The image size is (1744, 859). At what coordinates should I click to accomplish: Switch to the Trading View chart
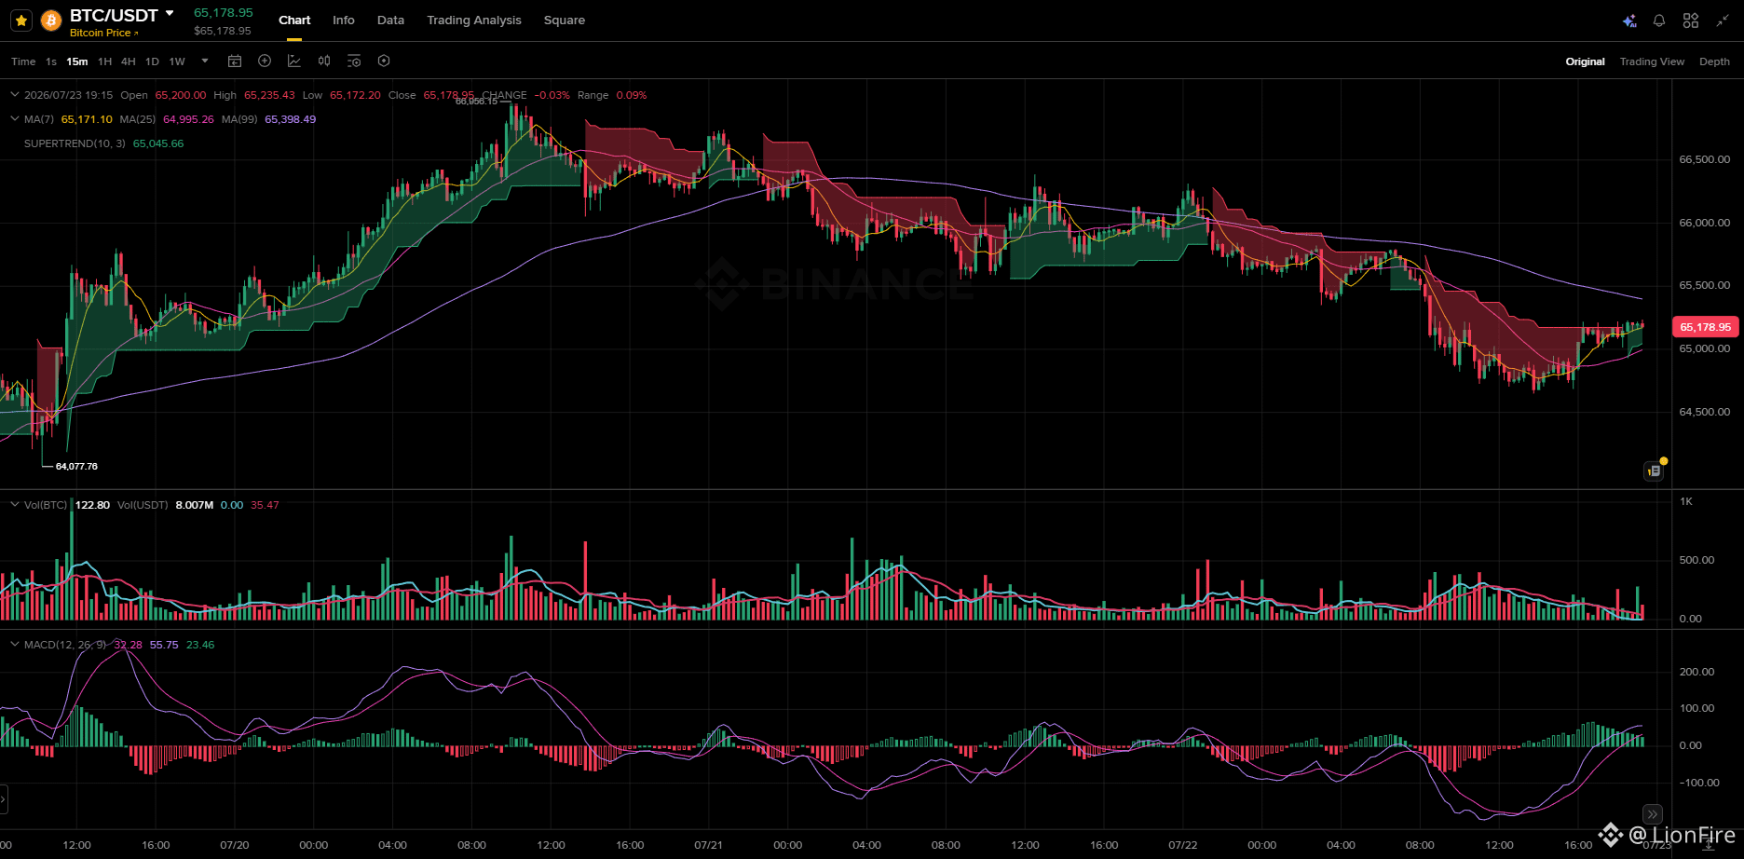coord(1652,61)
